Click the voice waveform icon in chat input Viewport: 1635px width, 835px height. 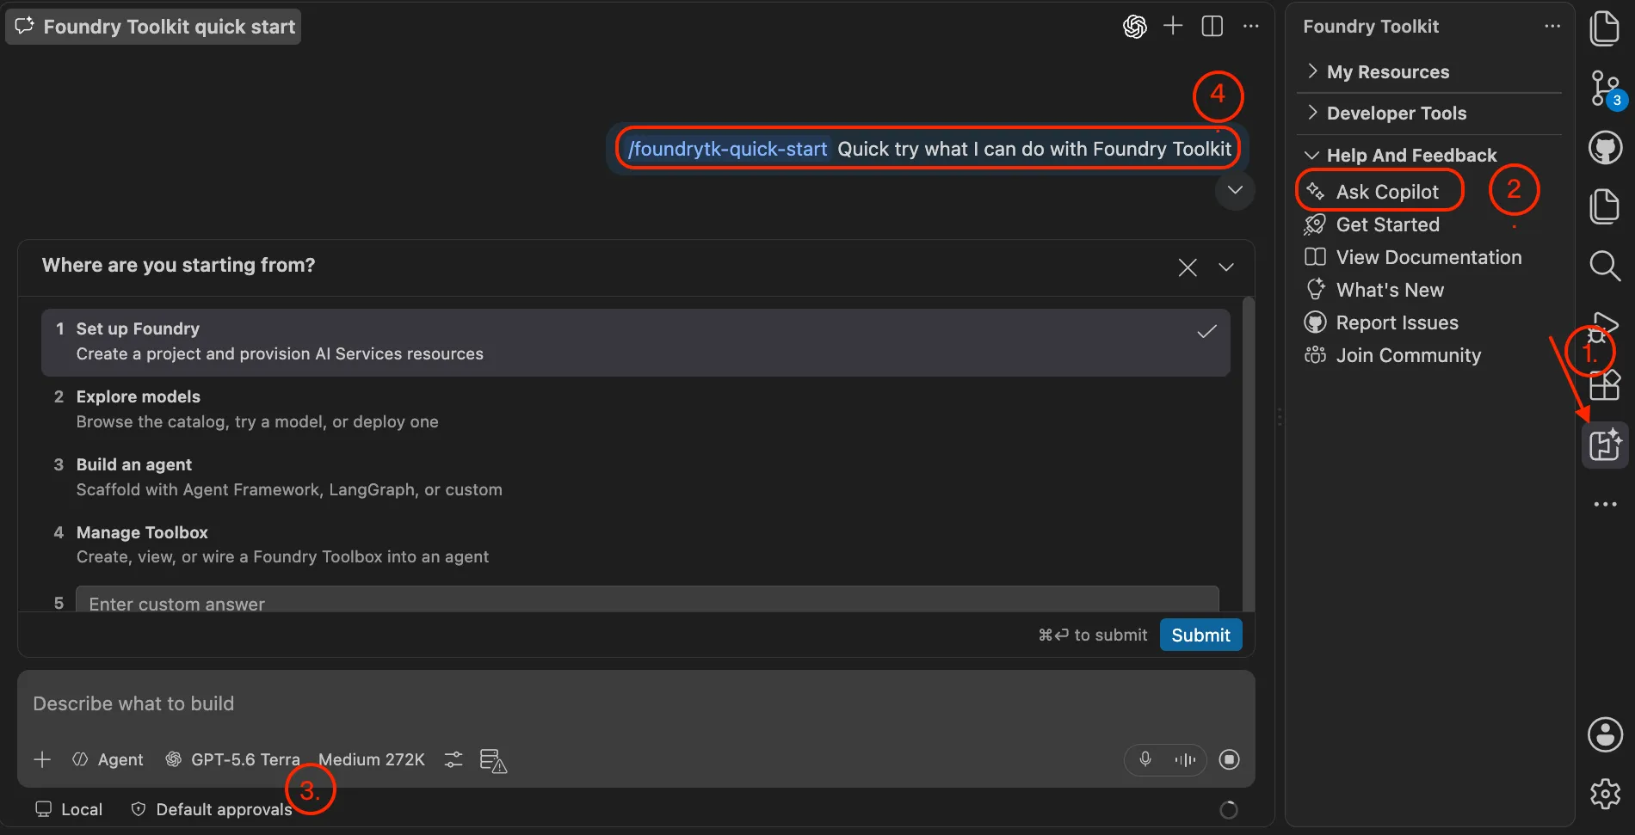(1185, 759)
